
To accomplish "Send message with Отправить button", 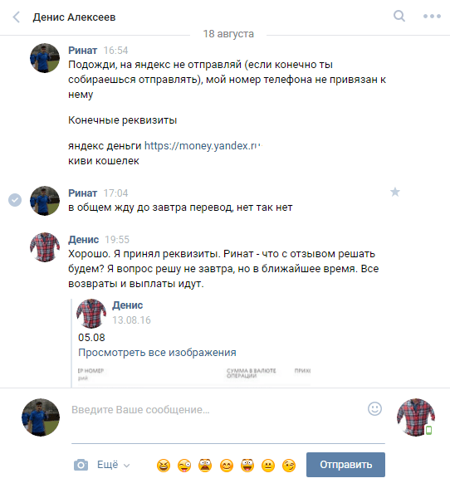I will [345, 465].
